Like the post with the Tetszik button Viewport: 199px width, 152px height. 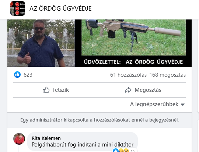[x=56, y=90]
